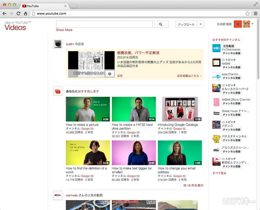The width and height of the screenshot is (260, 210).
Task: Click the おすすめします link in section heading
Action: pyautogui.click(x=88, y=91)
